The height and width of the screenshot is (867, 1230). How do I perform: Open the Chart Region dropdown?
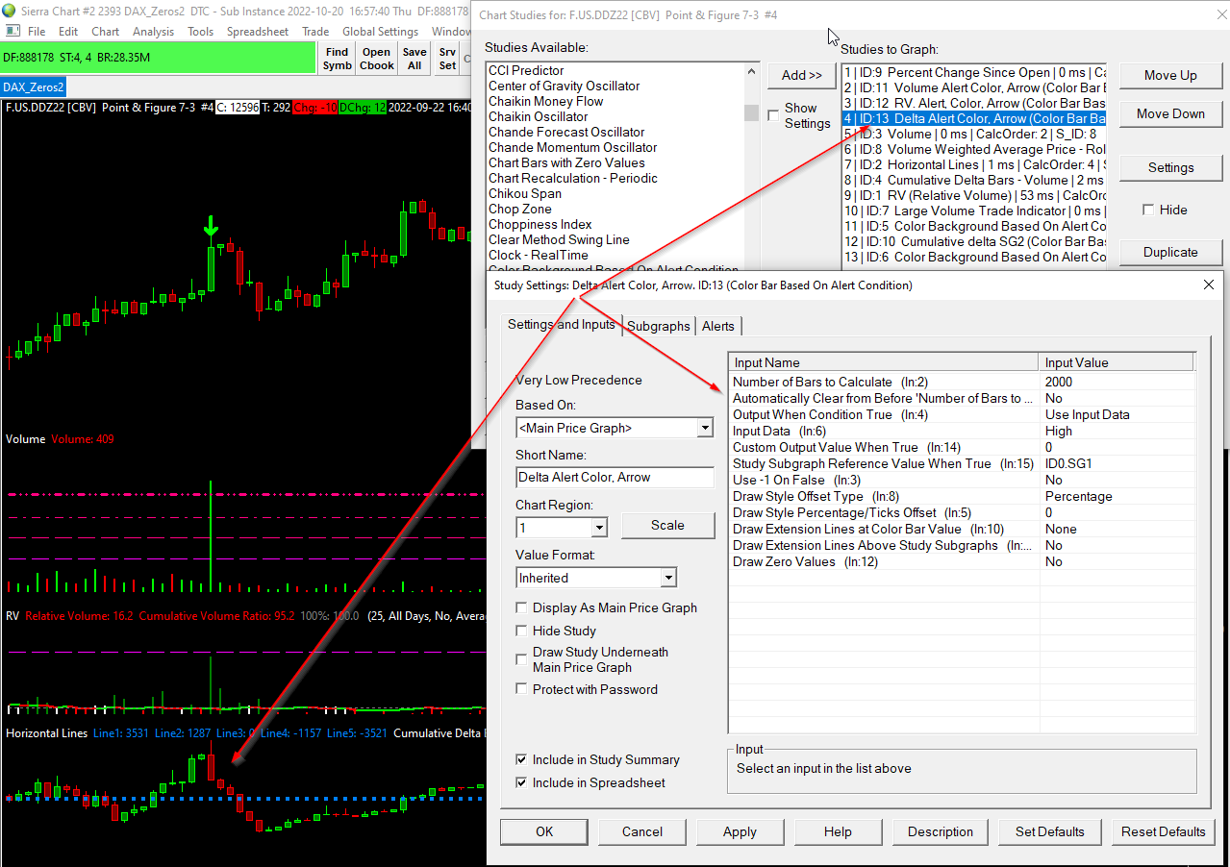tap(599, 528)
